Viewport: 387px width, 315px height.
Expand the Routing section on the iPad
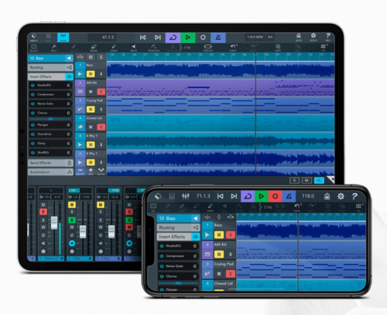51,68
